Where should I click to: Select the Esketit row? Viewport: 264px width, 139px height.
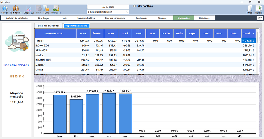coord(145,70)
